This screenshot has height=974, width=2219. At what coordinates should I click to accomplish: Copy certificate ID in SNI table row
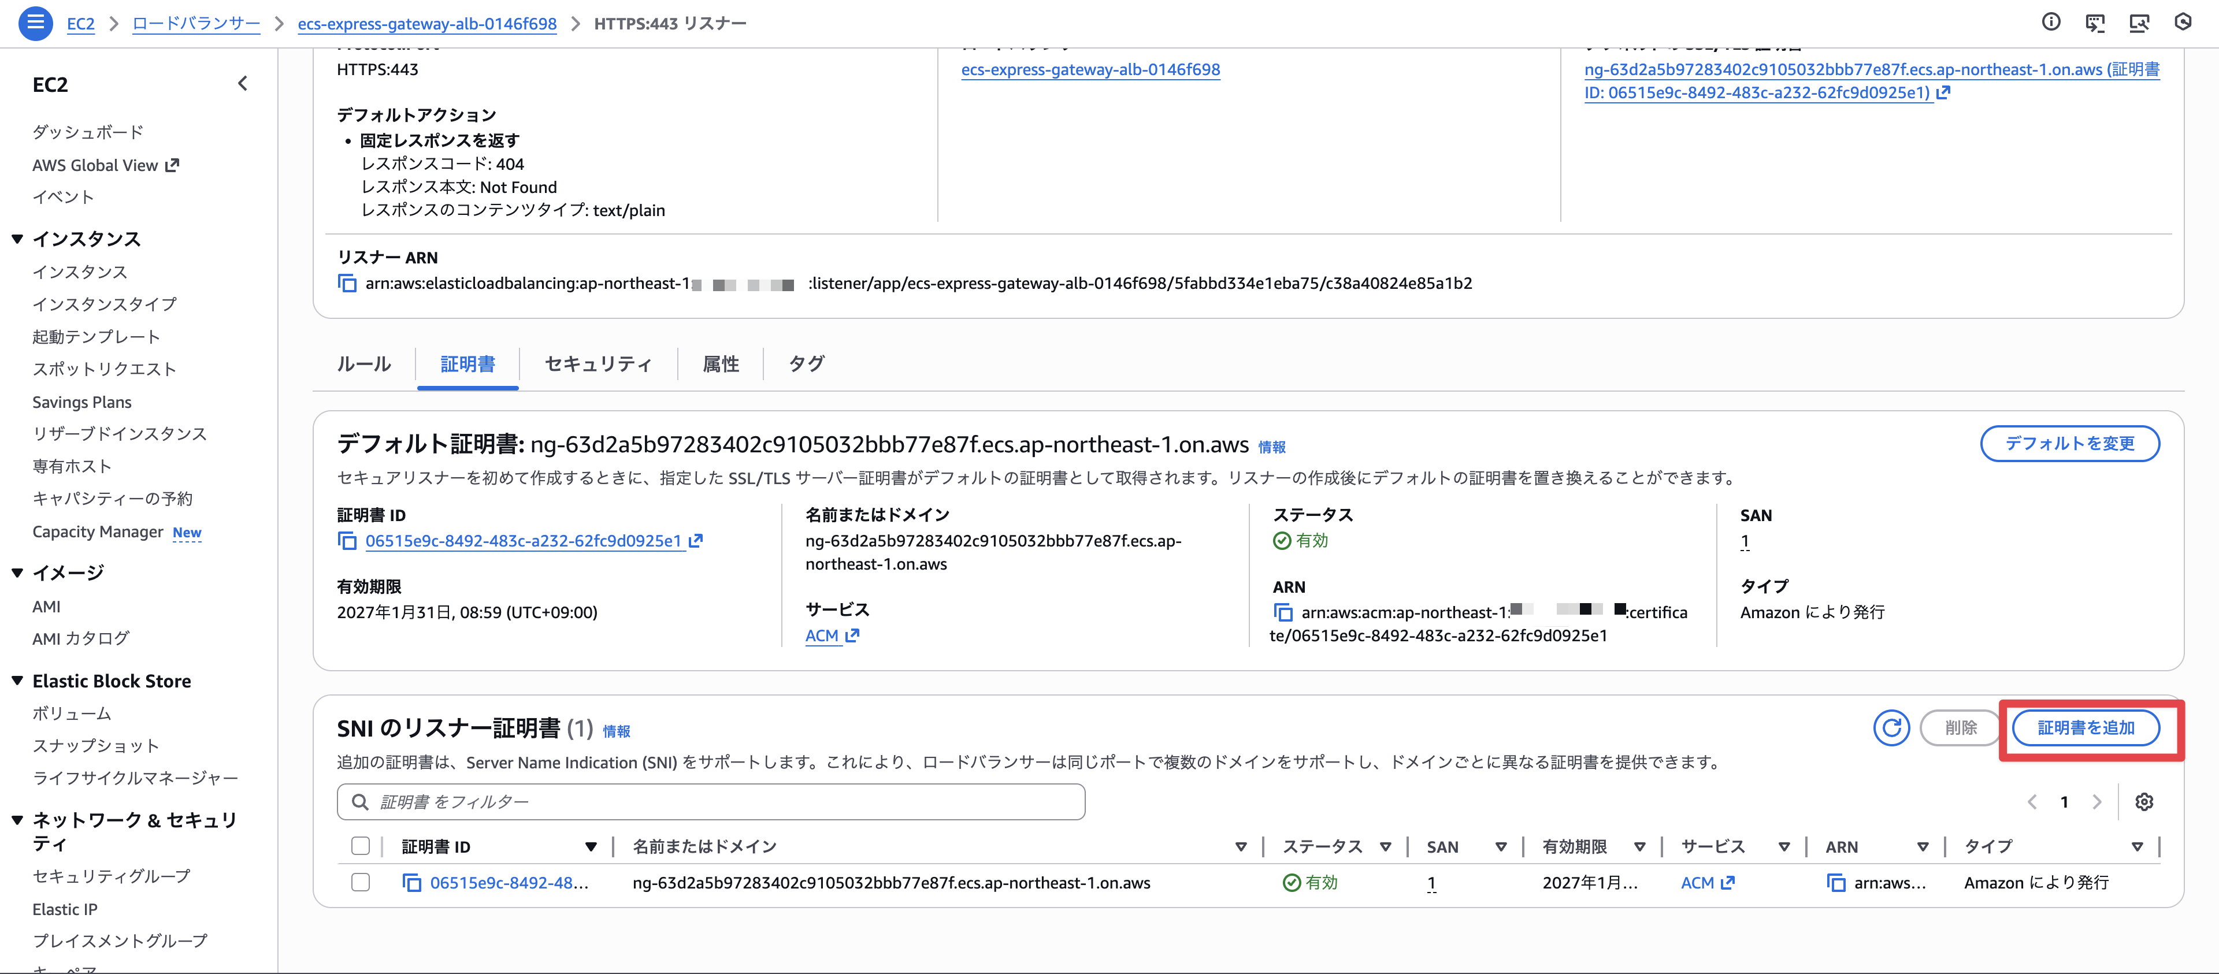[412, 883]
